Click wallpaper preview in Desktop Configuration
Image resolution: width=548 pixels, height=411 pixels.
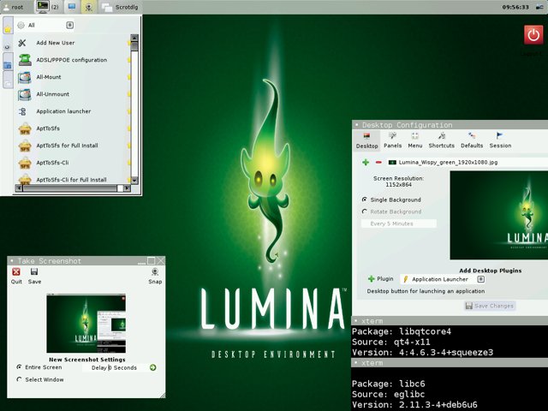pos(499,215)
